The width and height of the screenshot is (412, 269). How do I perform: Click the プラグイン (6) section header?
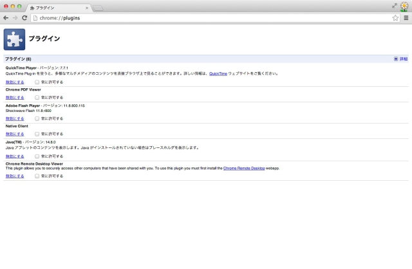18,59
